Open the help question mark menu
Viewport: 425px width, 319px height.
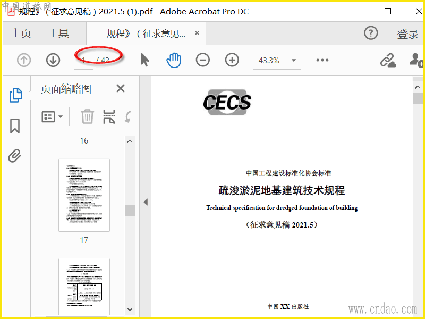coord(371,33)
